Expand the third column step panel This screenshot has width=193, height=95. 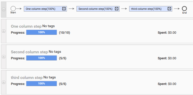pos(4,82)
